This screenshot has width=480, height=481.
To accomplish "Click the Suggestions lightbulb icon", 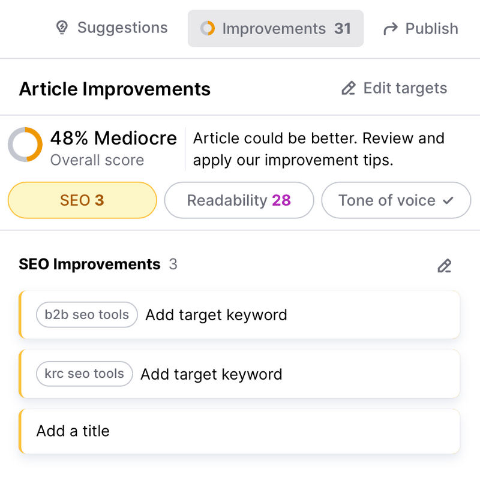I will pyautogui.click(x=62, y=28).
